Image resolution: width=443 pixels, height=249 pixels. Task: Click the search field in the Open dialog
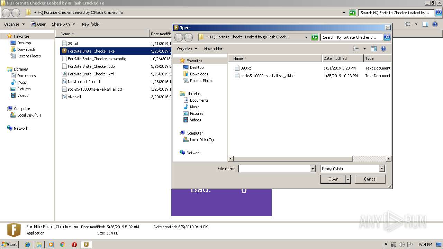(352, 37)
